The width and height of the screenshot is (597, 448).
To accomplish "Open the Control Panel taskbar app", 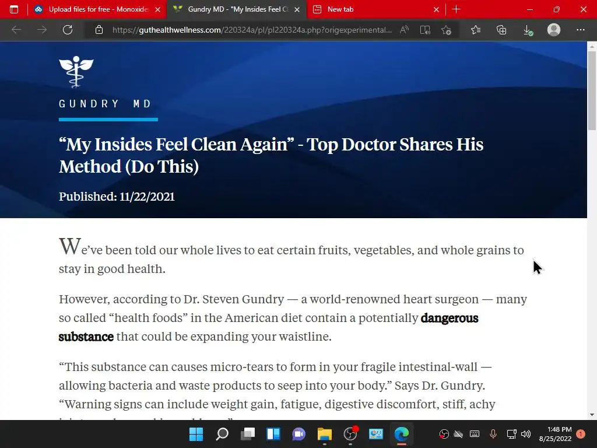I will tap(376, 434).
